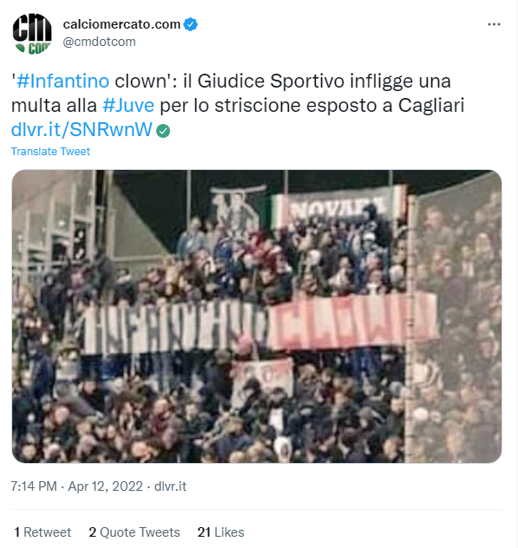The image size is (518, 548).
Task: View the 21 Likes list
Action: 220,532
